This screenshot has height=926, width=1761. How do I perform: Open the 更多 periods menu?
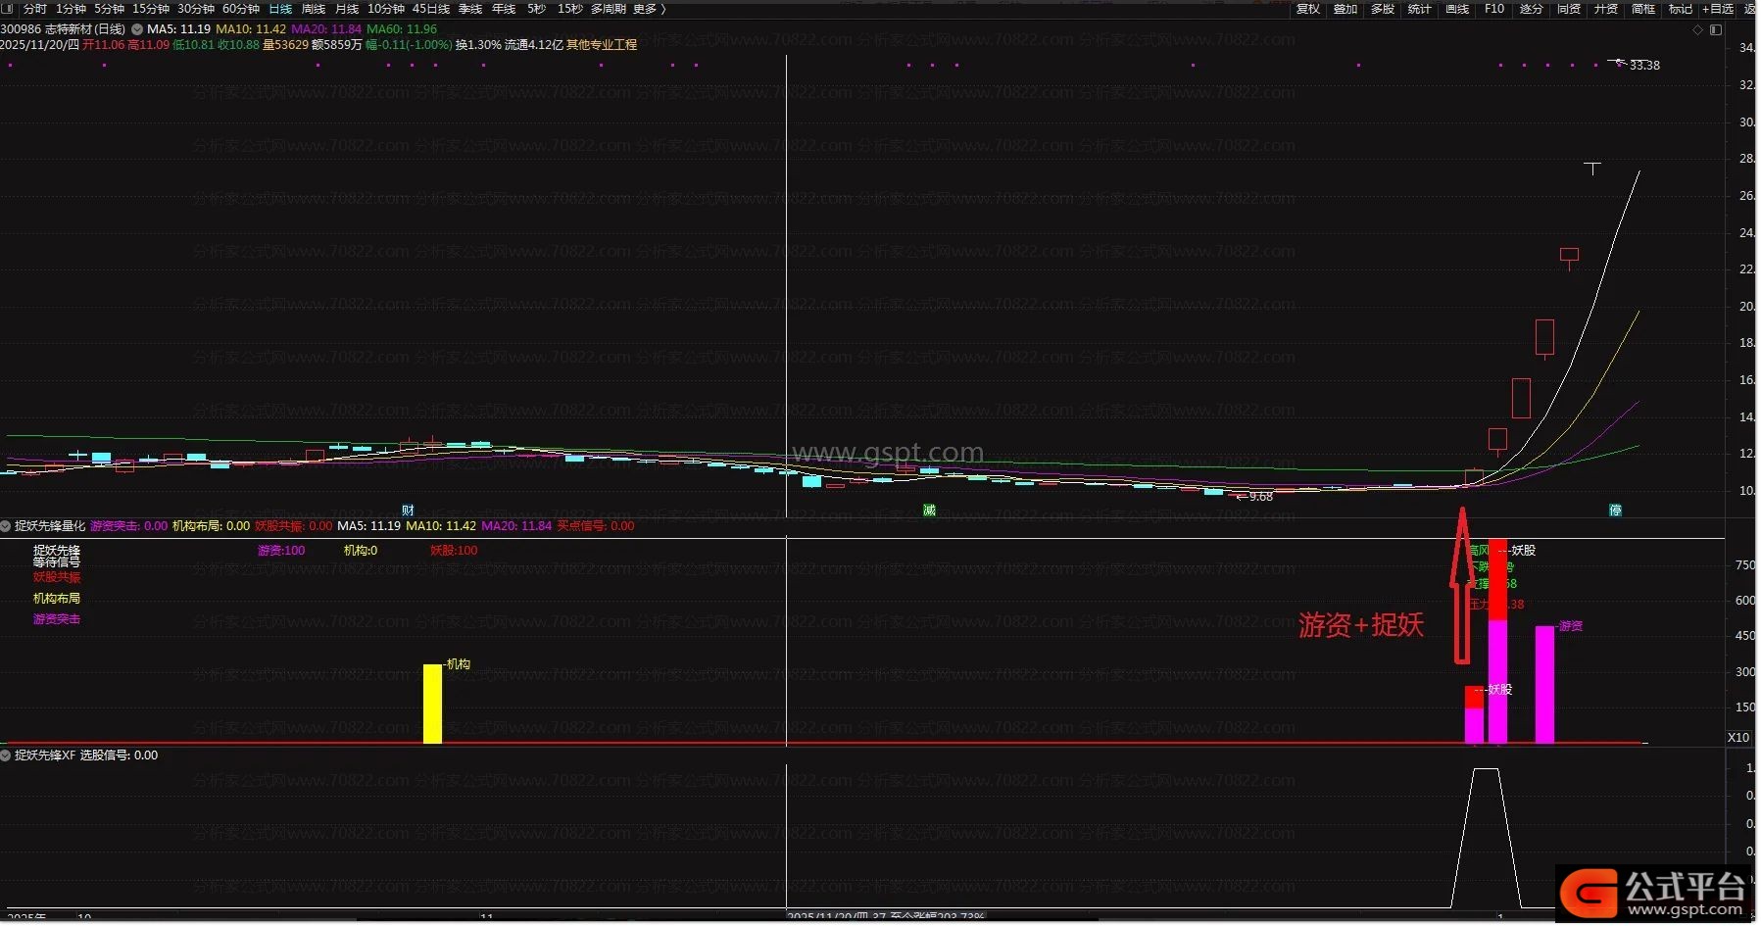point(649,9)
